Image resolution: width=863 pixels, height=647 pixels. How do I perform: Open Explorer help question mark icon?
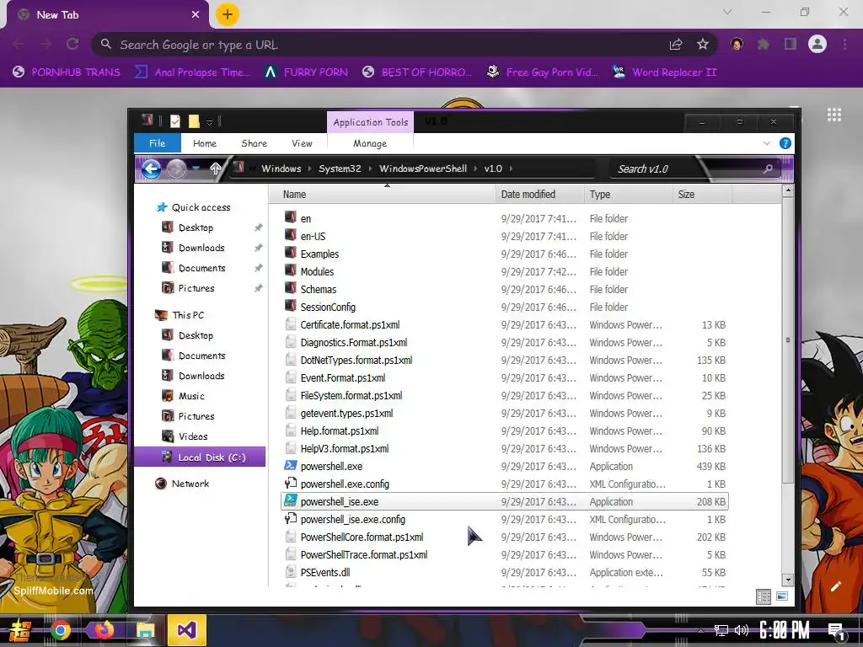click(x=785, y=143)
